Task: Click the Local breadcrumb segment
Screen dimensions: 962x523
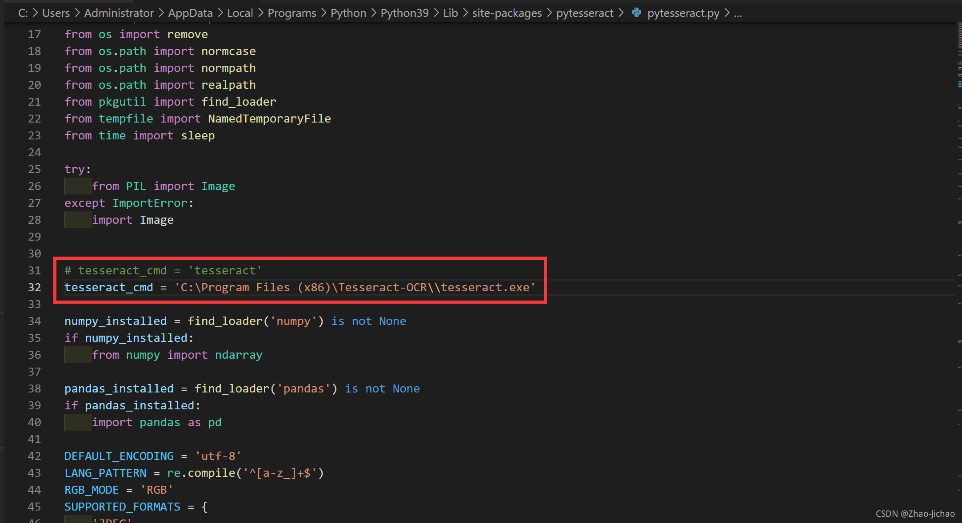Action: (x=240, y=13)
